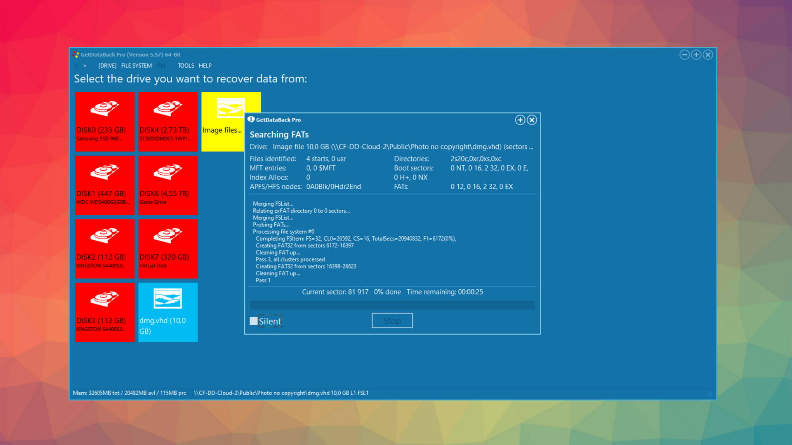
Task: Click 'Creating FAT32 from sectors 6172-16397' line
Action: (x=304, y=246)
